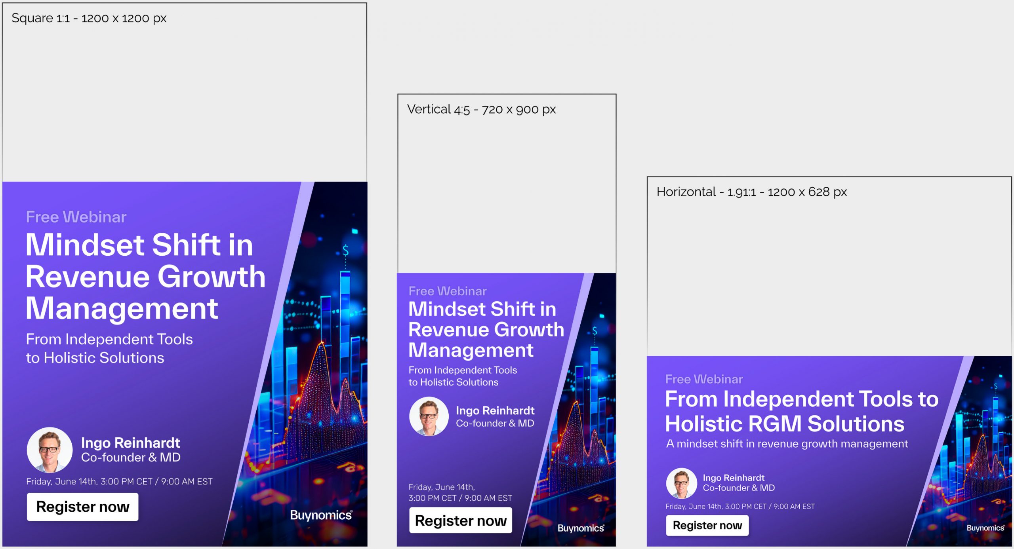This screenshot has width=1014, height=549.
Task: Select Ingo Reinhardt portrait in horizontal banner
Action: pos(681,483)
